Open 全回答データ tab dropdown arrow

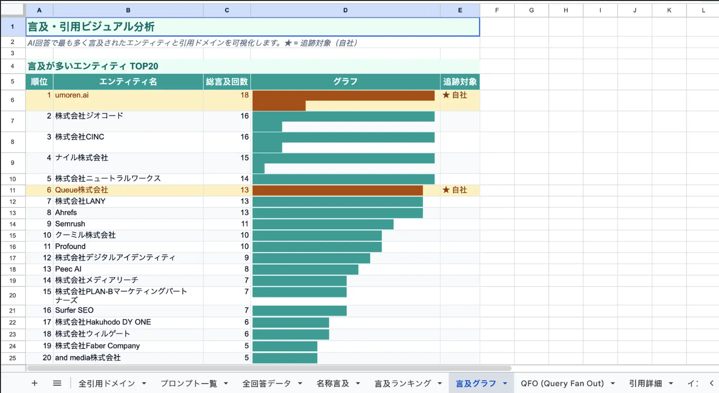pyautogui.click(x=300, y=384)
